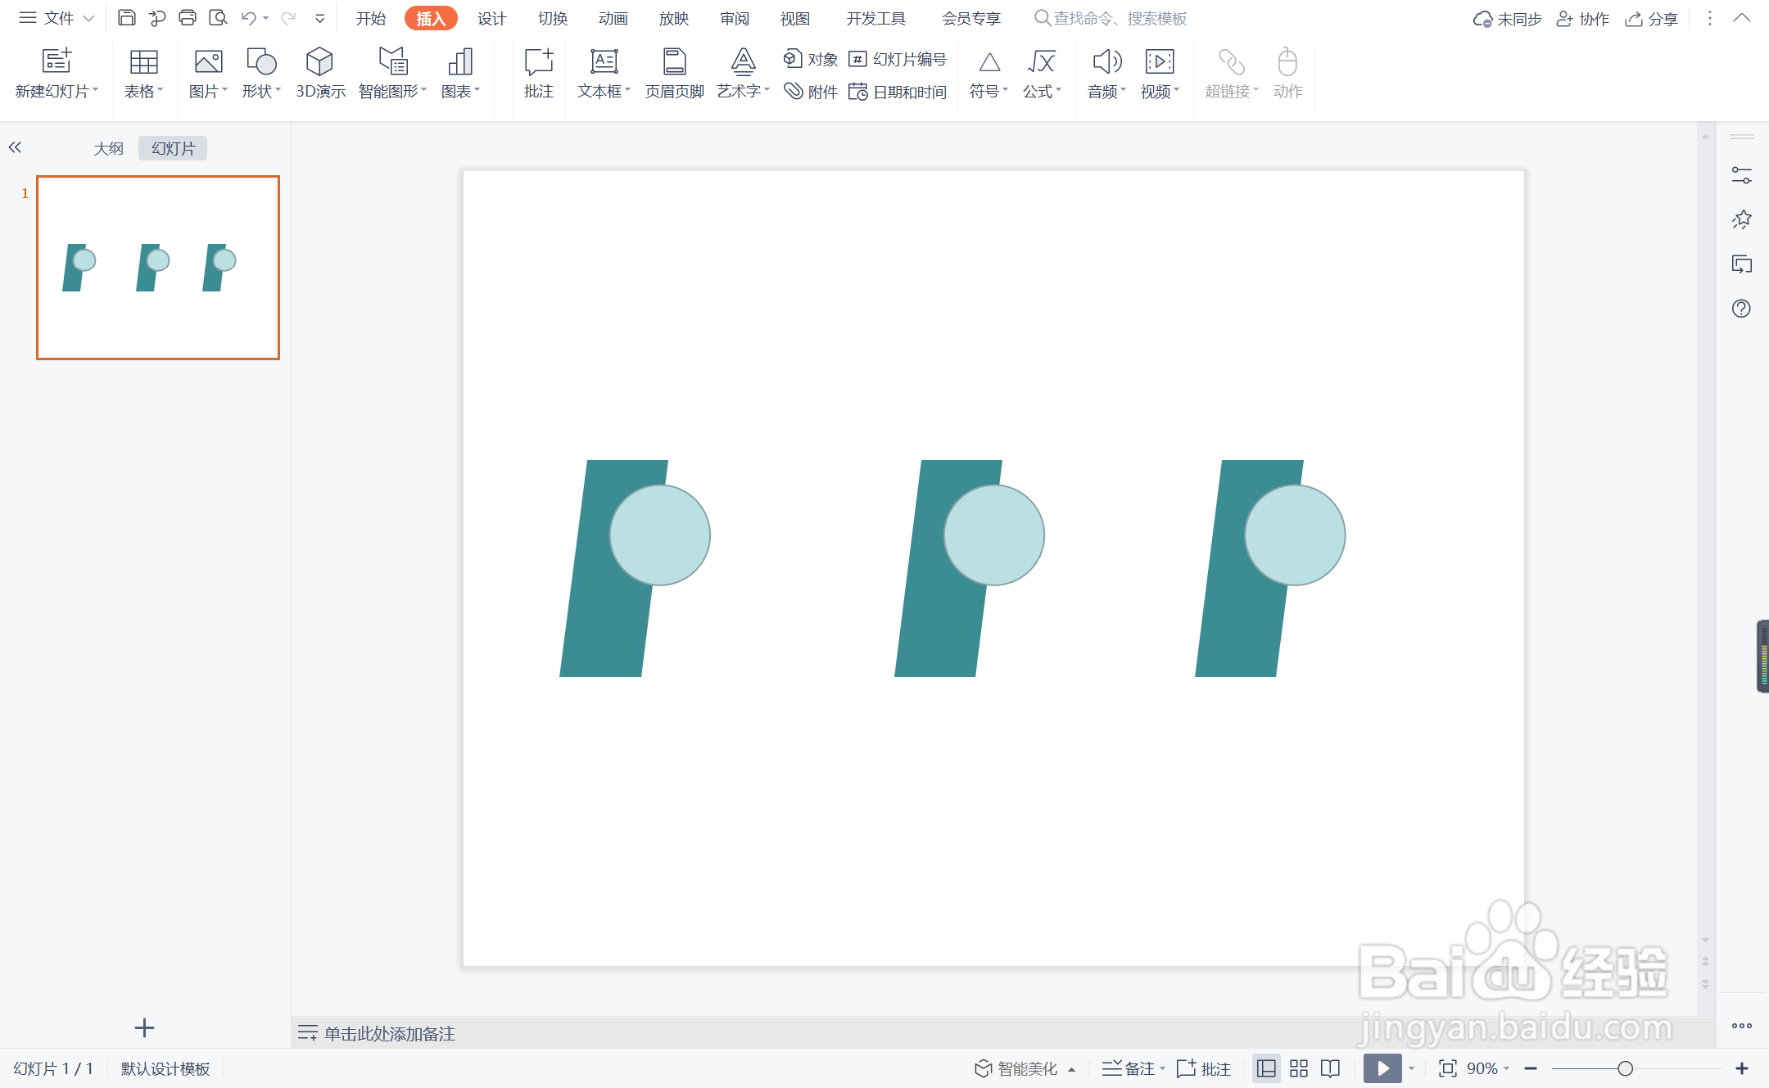Click the 3D演示 cube icon
1769x1088 pixels.
(x=319, y=62)
